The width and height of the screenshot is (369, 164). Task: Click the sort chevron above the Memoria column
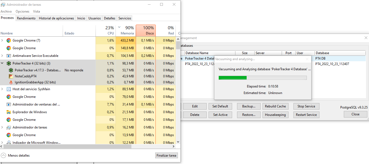119,27
